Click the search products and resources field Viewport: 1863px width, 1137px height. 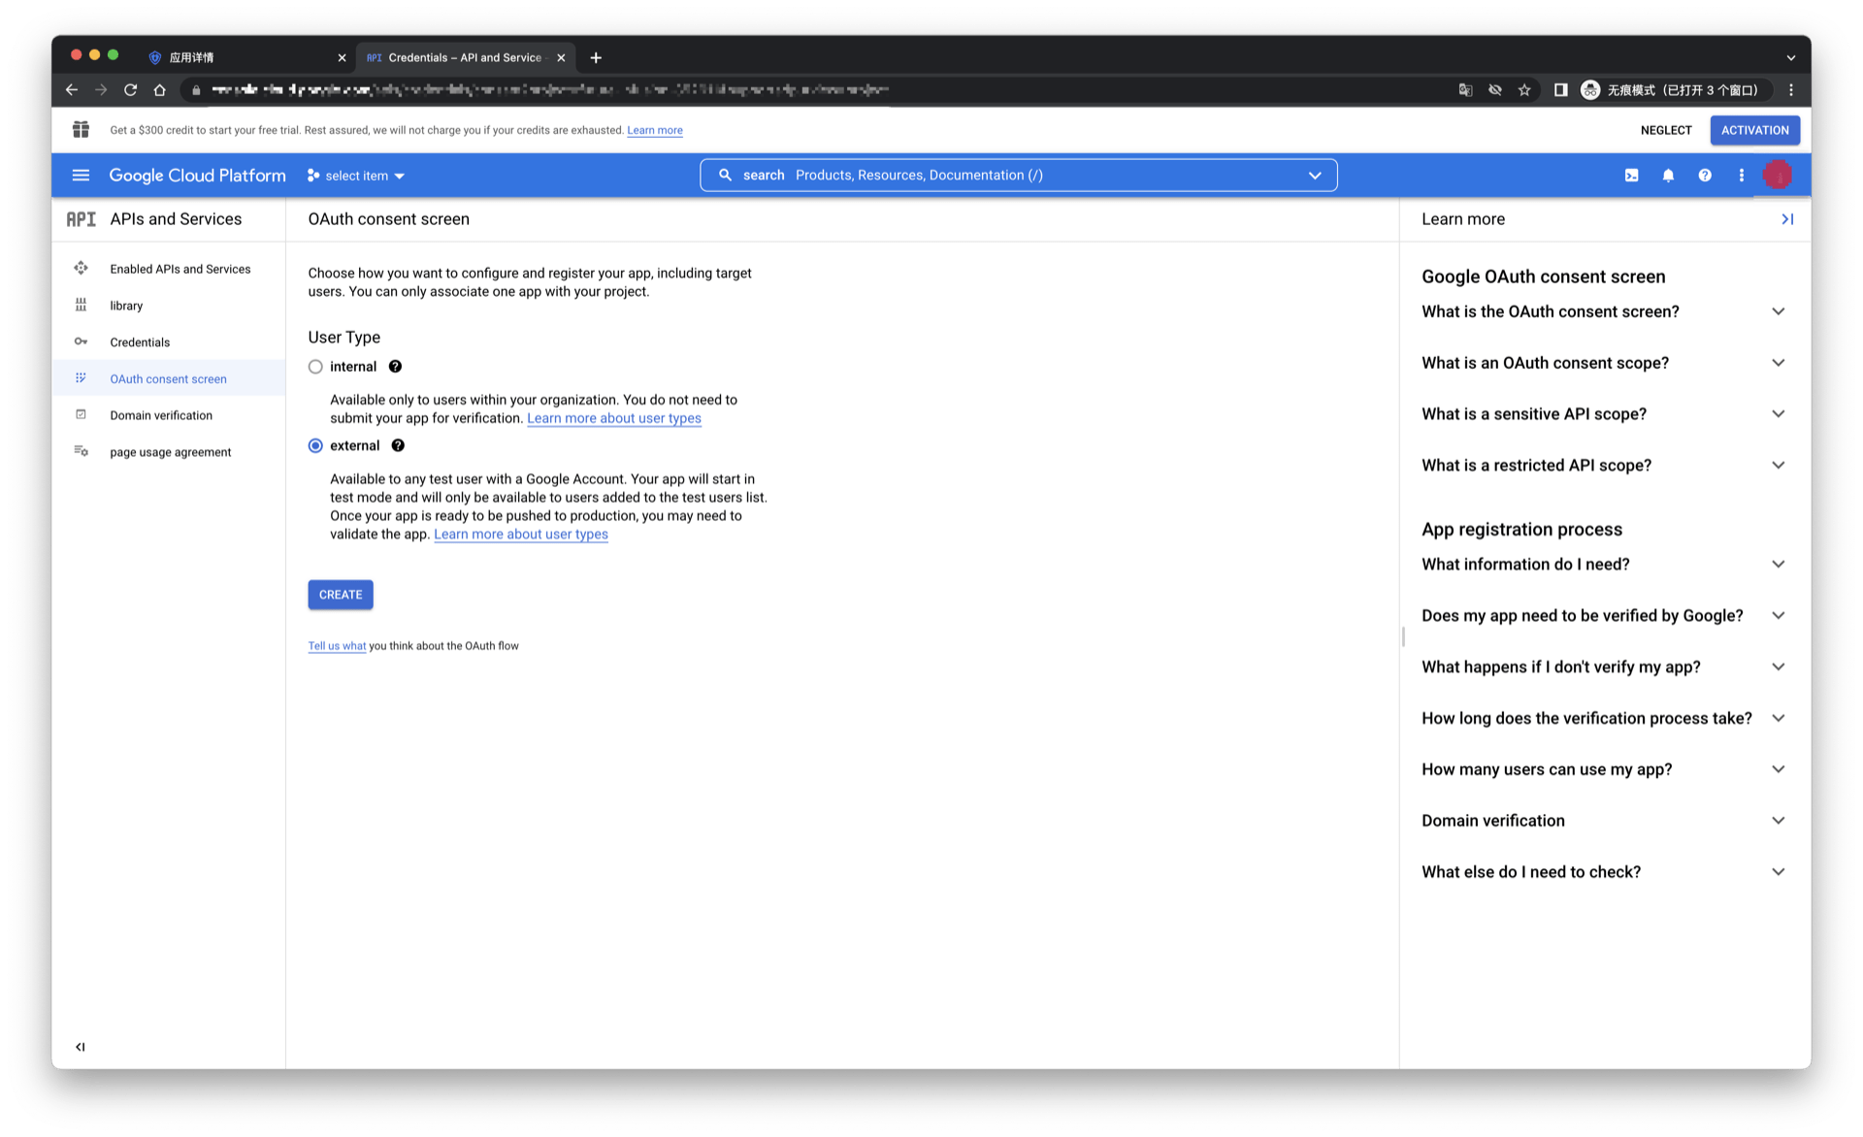point(1019,176)
